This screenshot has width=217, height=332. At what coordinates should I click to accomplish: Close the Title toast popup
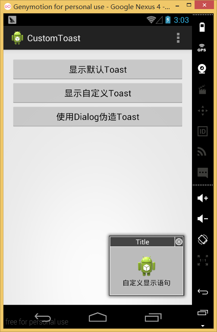(x=179, y=242)
